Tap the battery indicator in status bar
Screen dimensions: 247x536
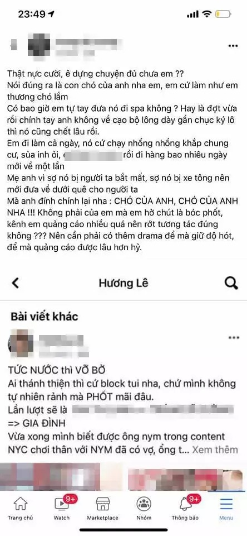pos(223,14)
